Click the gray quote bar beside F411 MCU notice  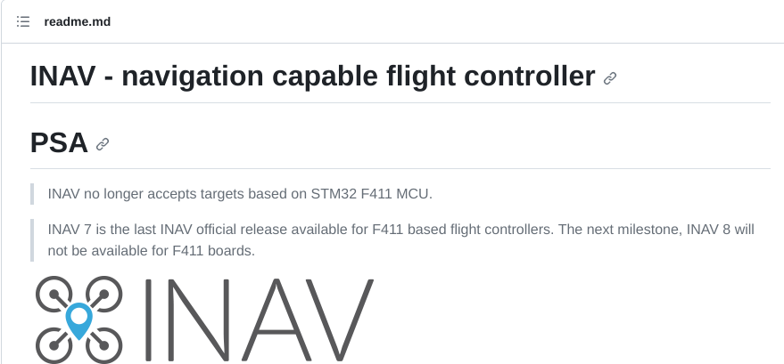pos(32,194)
